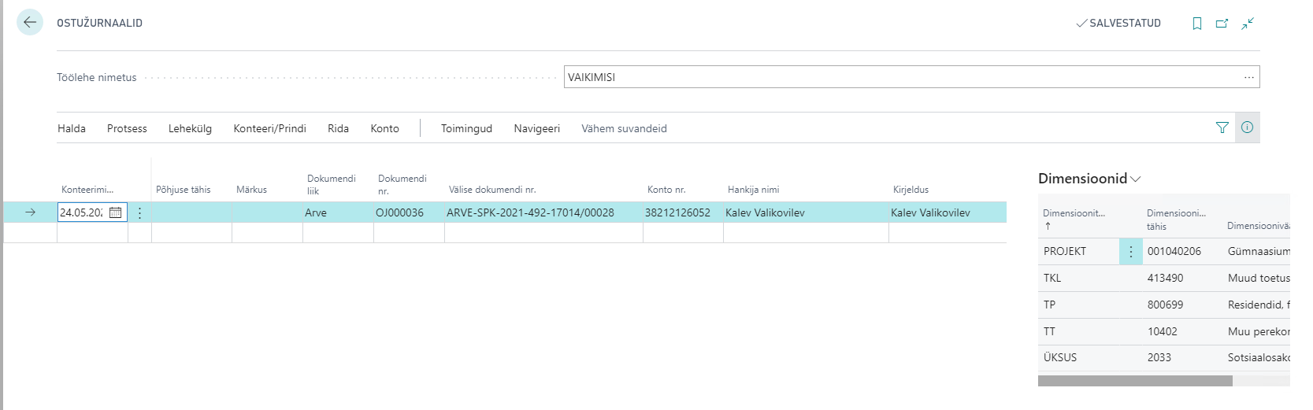The height and width of the screenshot is (410, 1313).
Task: Expand the Dimensioonid panel chevron
Action: (1135, 179)
